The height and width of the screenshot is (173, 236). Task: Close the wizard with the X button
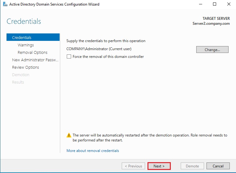pos(229,4)
